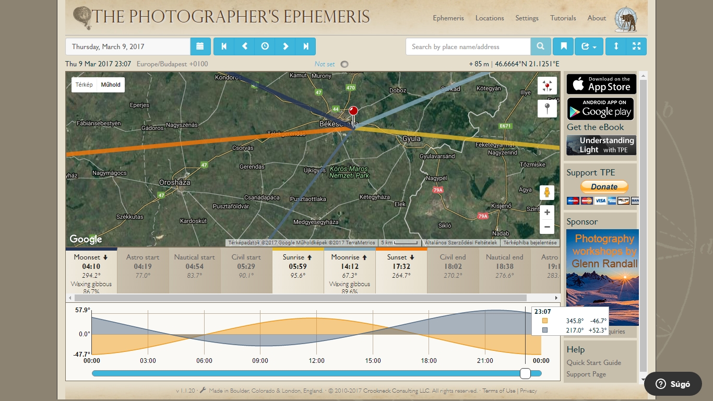Open Térképhiba bejelentése map link

point(530,243)
